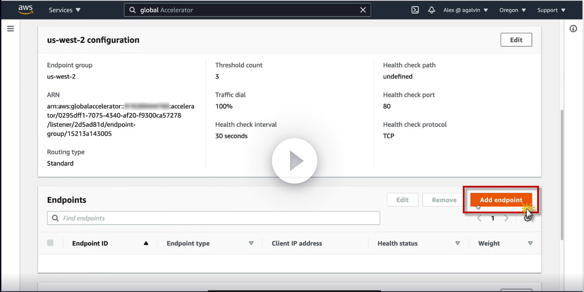The width and height of the screenshot is (584, 292).
Task: Select the ARN value text
Action: [121, 120]
